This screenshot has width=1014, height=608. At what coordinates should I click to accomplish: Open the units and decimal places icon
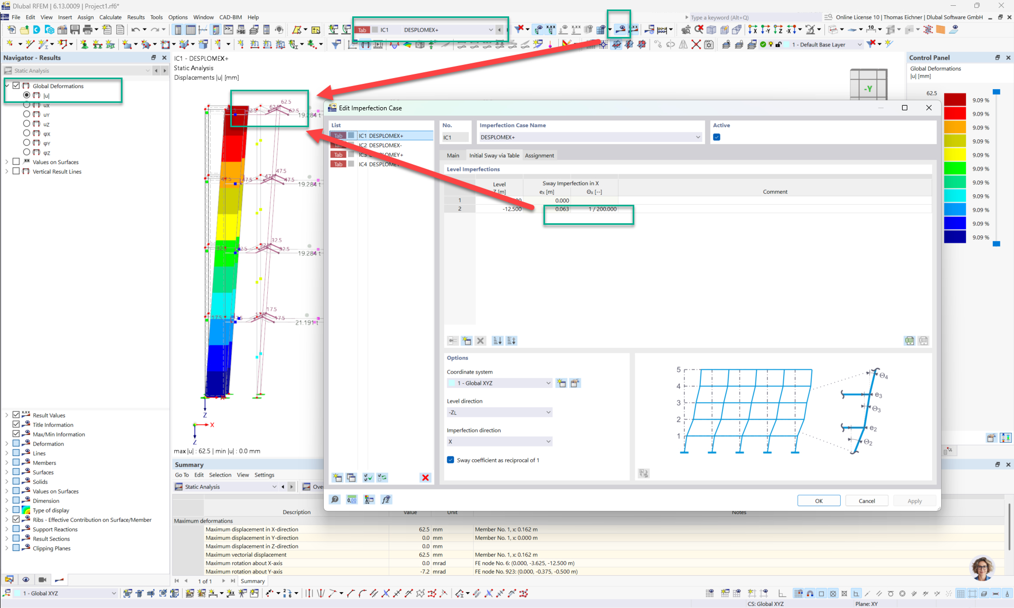point(352,500)
